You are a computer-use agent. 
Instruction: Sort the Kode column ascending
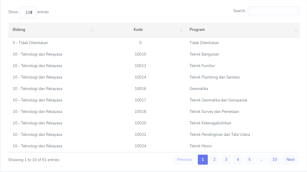coord(181,30)
